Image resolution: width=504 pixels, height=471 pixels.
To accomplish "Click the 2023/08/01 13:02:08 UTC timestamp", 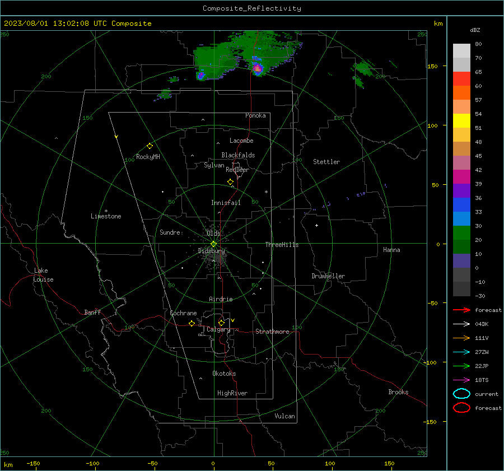I will tap(77, 24).
